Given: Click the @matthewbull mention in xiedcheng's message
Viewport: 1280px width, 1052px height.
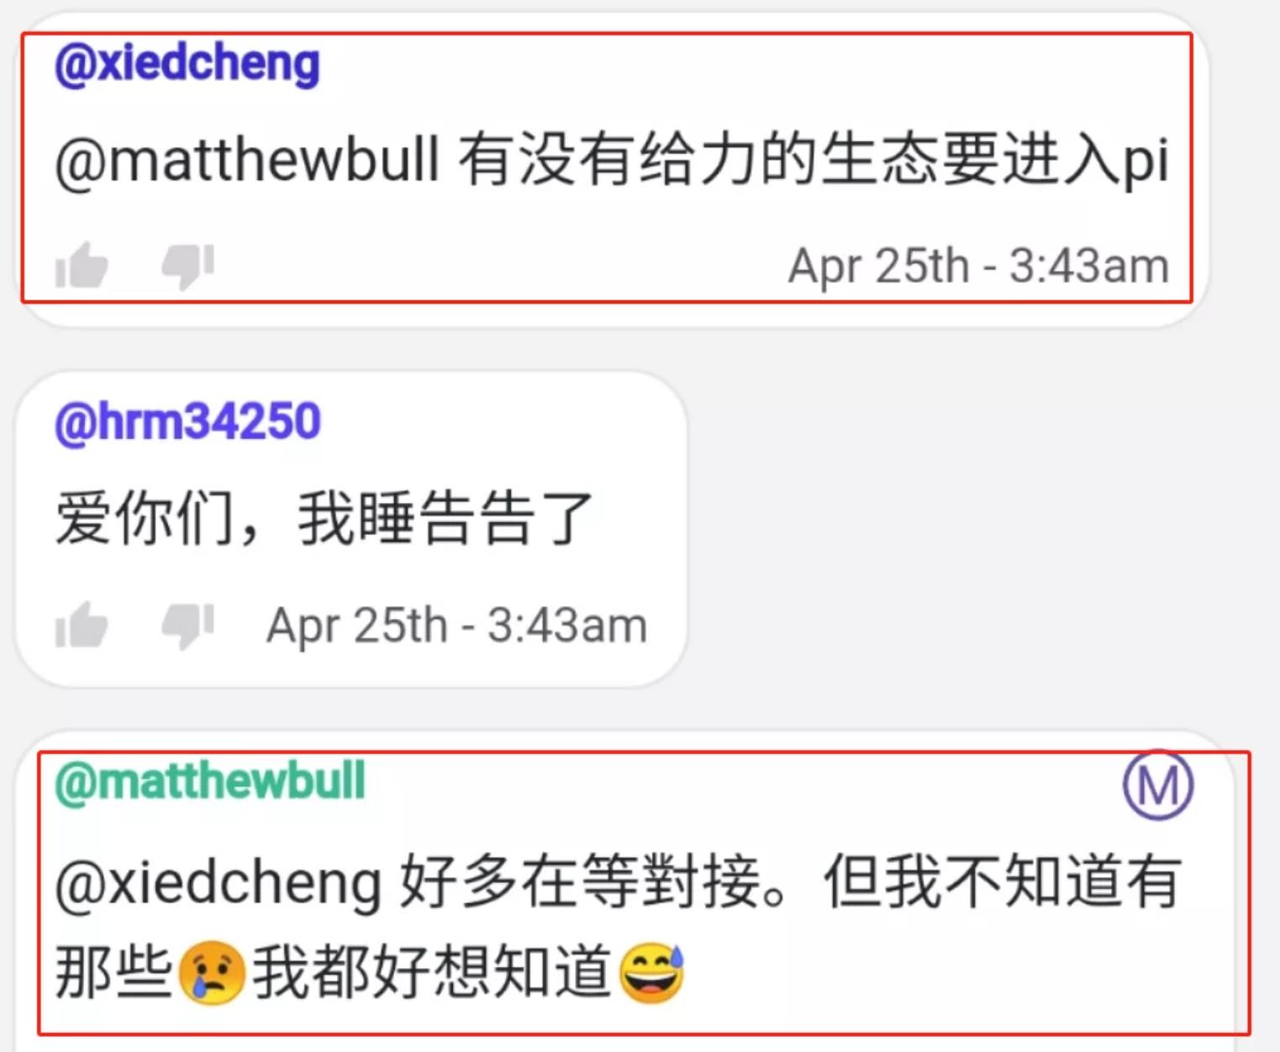Looking at the screenshot, I should coord(247,160).
